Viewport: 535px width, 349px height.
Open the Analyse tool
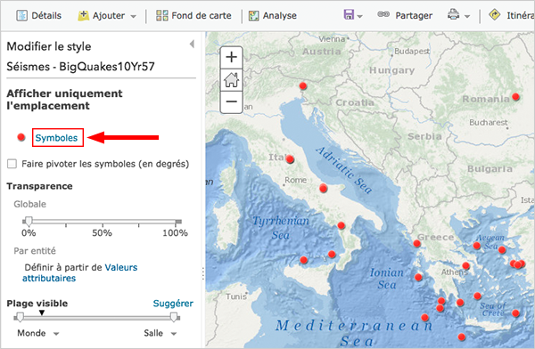(272, 15)
